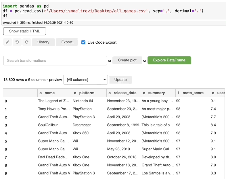Open the History panel
The height and width of the screenshot is (179, 226).
tap(43, 42)
